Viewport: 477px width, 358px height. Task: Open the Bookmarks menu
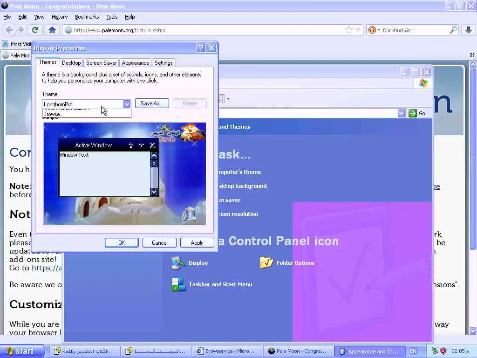(x=87, y=17)
